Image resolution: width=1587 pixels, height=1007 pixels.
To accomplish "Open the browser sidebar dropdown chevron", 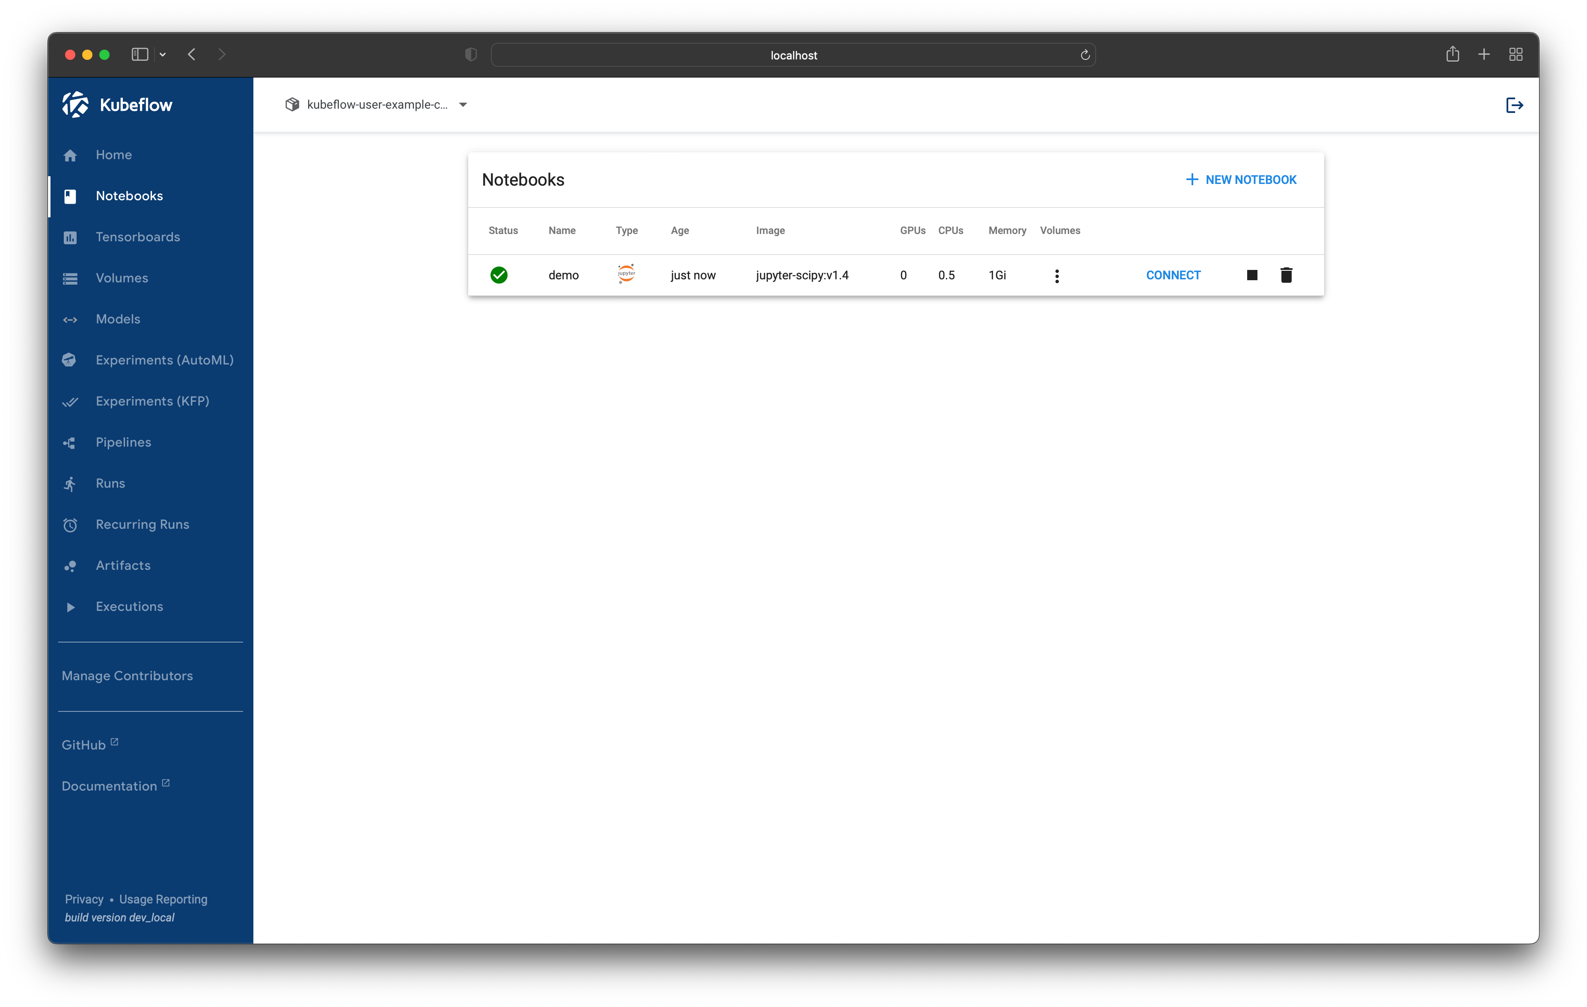I will tap(163, 55).
